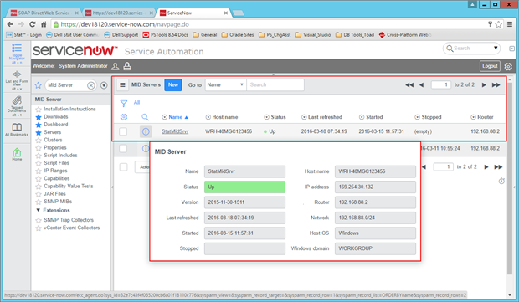This screenshot has width=519, height=302.
Task: Open the navigator filter options dropdown
Action: 104,85
